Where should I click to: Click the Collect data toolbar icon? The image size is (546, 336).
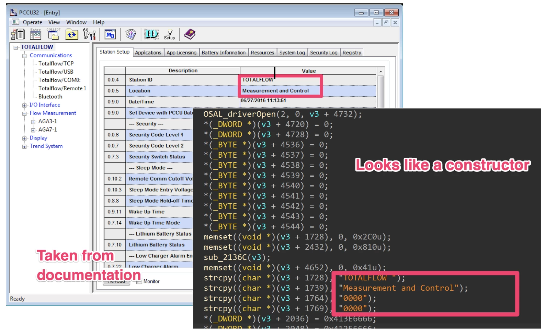click(53, 34)
